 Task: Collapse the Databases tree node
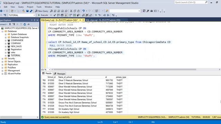point(2,31)
